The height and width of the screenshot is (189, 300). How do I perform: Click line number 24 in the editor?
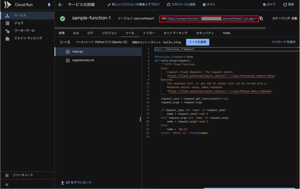[x=148, y=137]
